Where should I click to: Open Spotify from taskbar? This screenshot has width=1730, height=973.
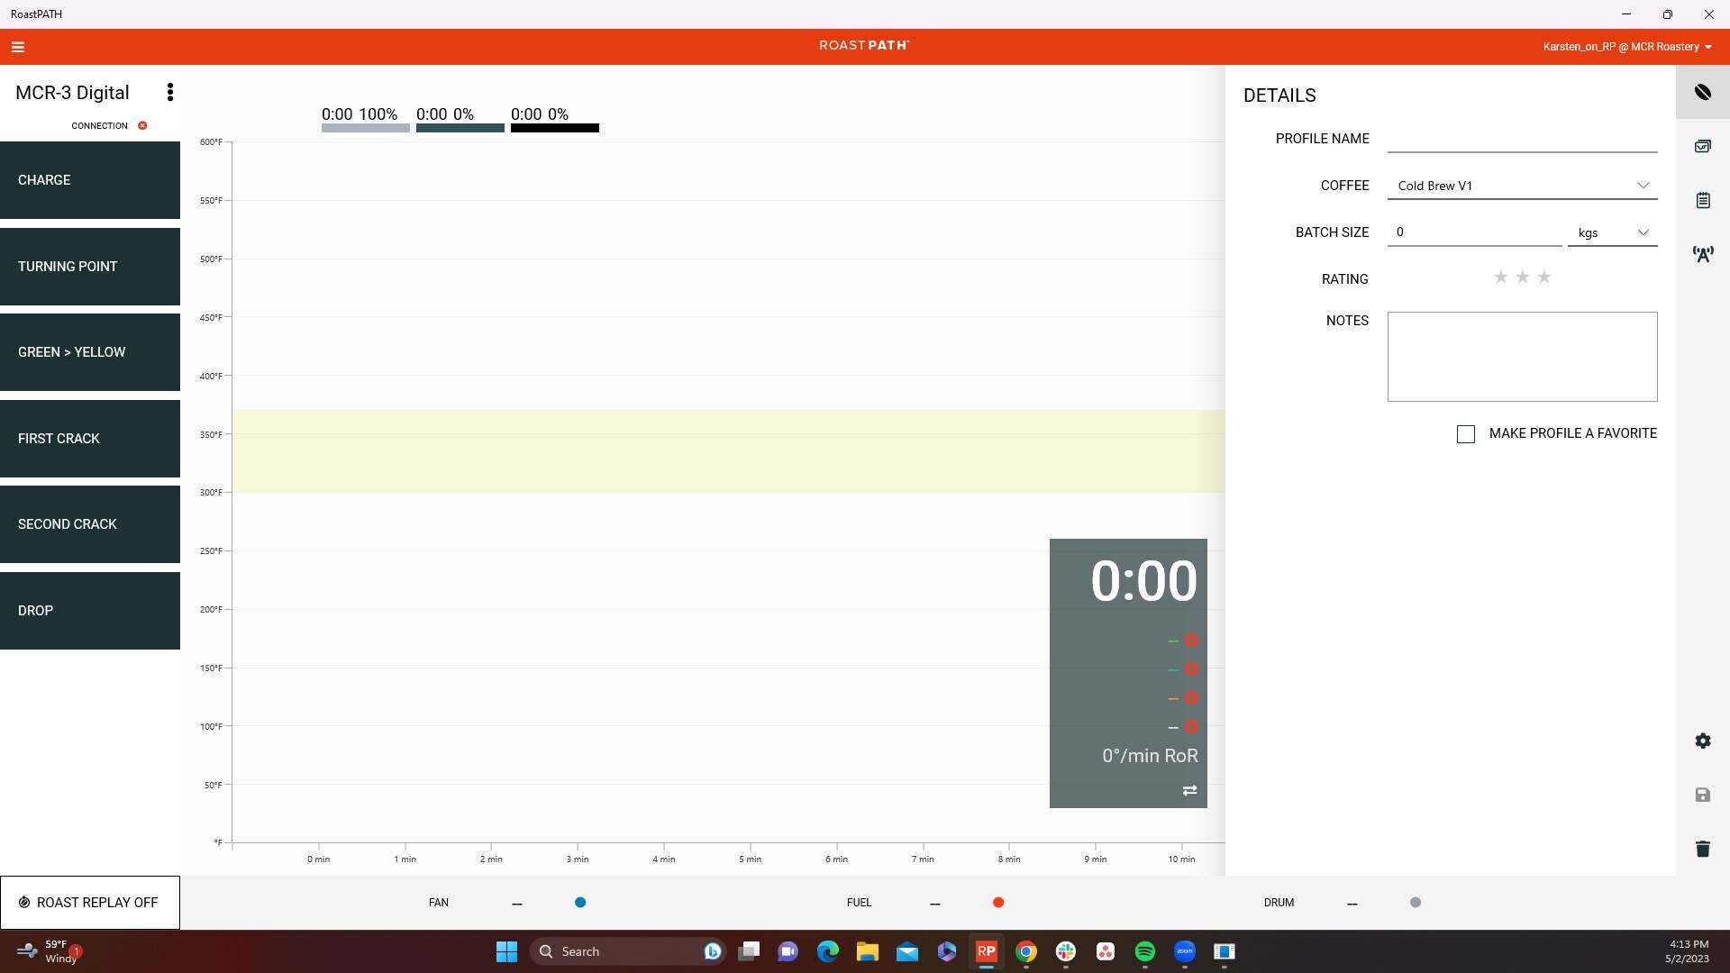pyautogui.click(x=1145, y=951)
